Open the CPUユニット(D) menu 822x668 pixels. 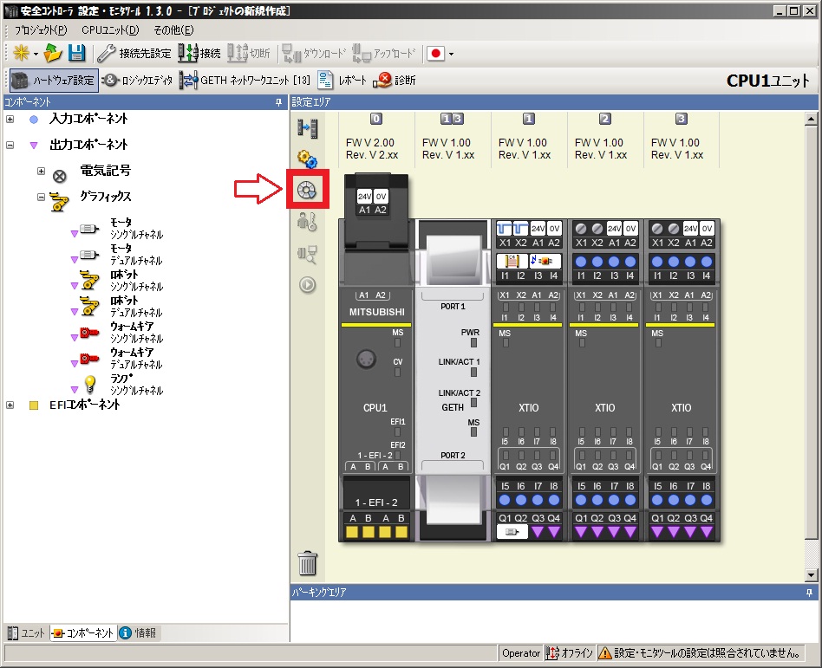coord(110,30)
